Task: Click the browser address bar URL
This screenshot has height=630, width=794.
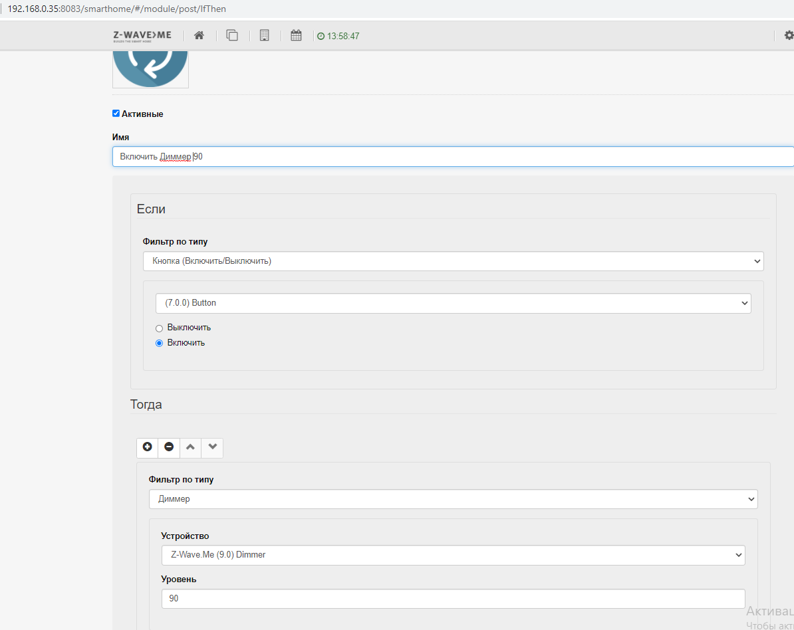Action: tap(117, 9)
